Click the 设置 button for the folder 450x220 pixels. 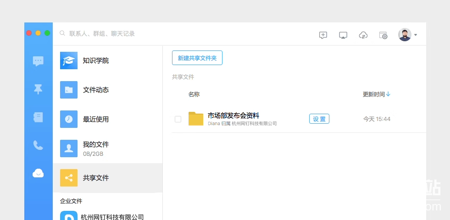319,119
